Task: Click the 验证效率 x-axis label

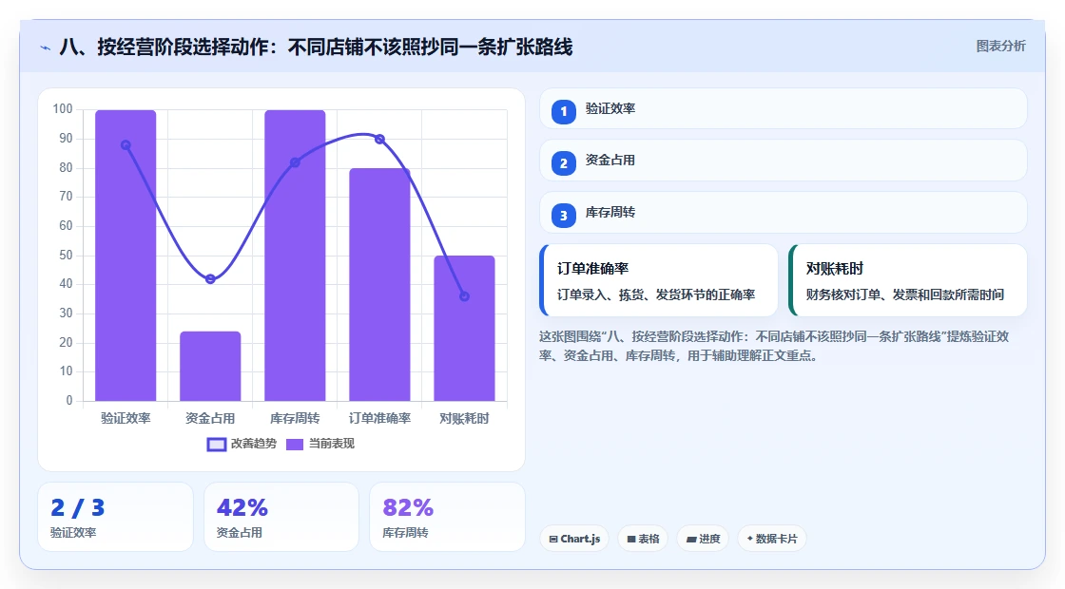Action: point(126,419)
